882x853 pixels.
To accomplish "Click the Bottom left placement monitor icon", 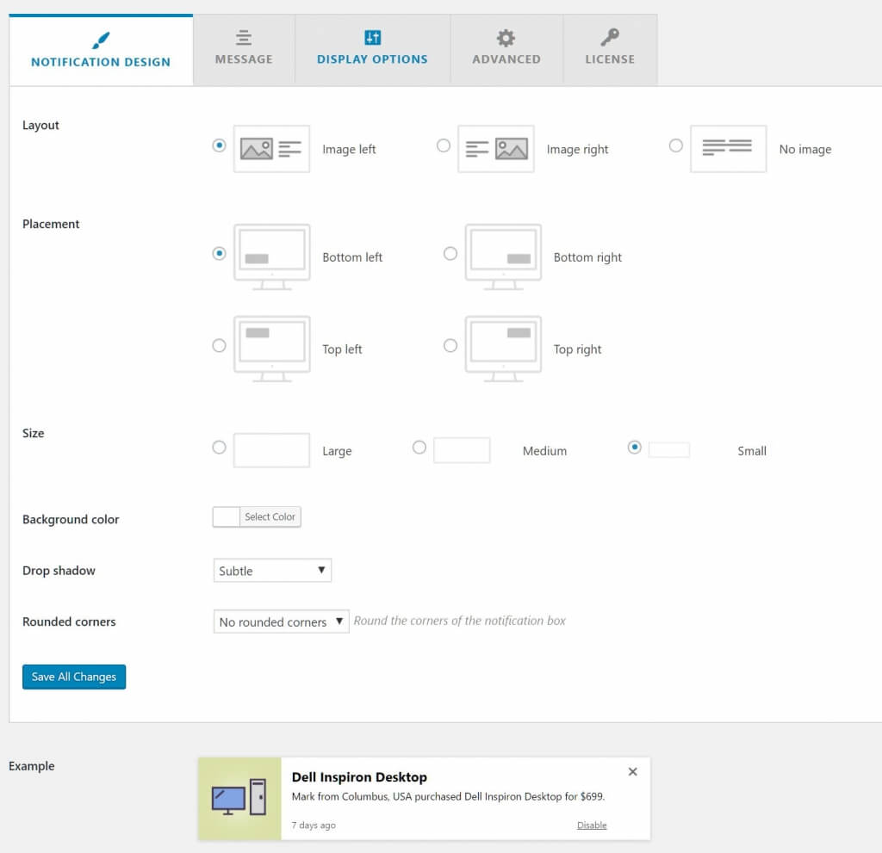I will click(271, 257).
